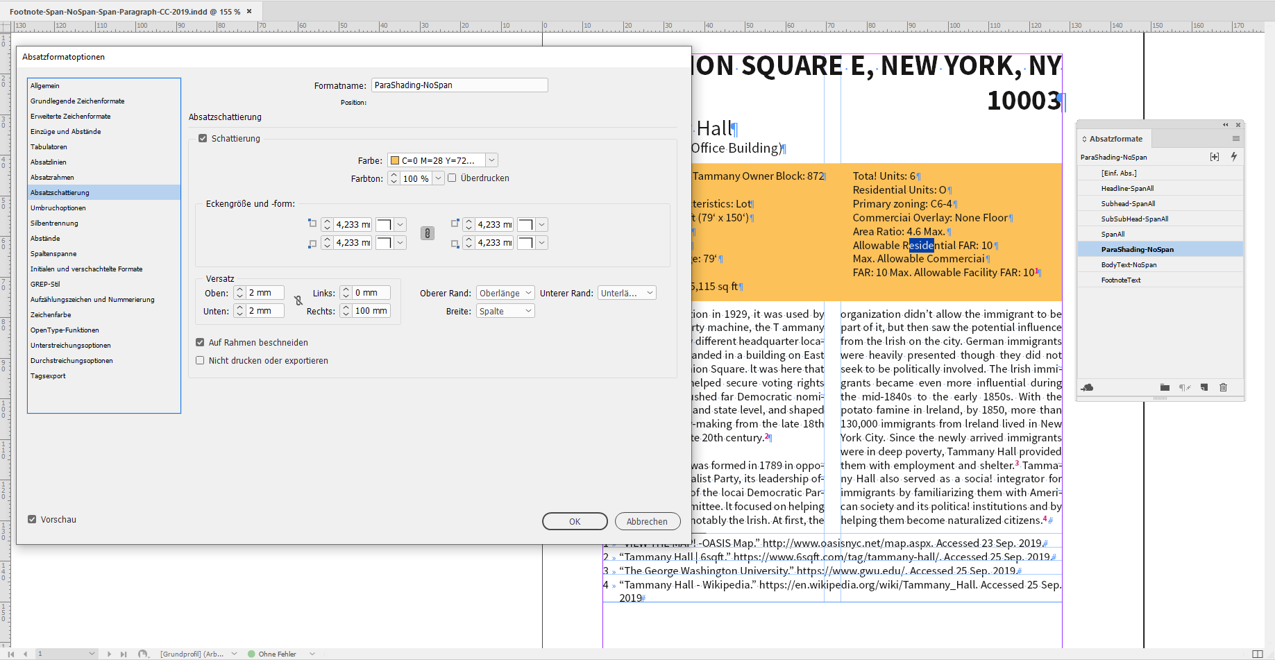The image size is (1275, 660).
Task: Jump to last page with navigation arrows
Action: coord(123,653)
